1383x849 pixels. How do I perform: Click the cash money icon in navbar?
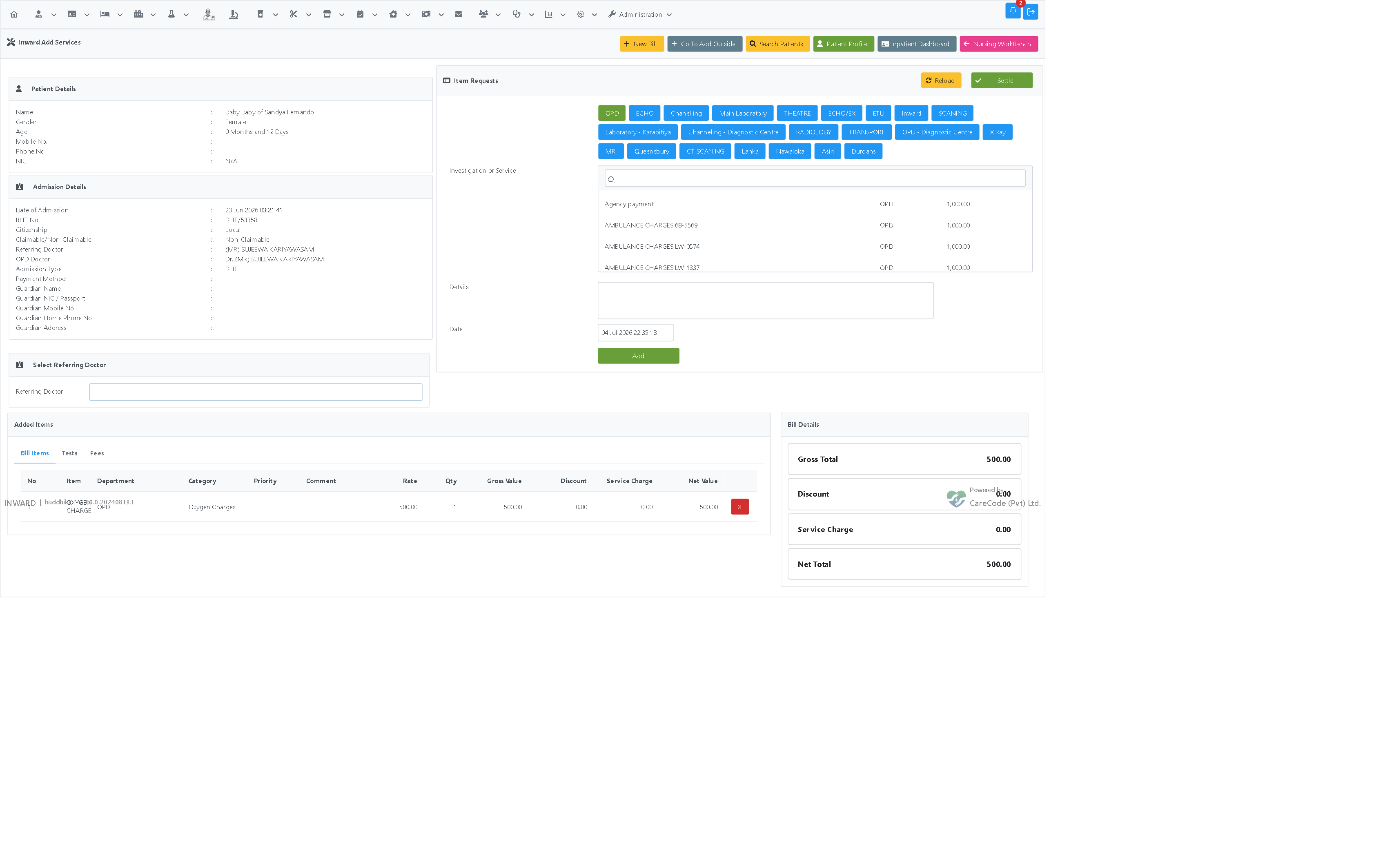[x=427, y=15]
